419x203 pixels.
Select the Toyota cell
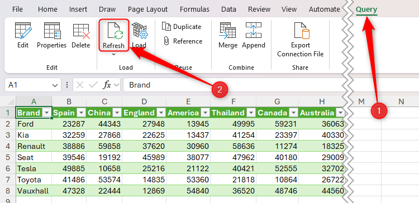(x=34, y=180)
